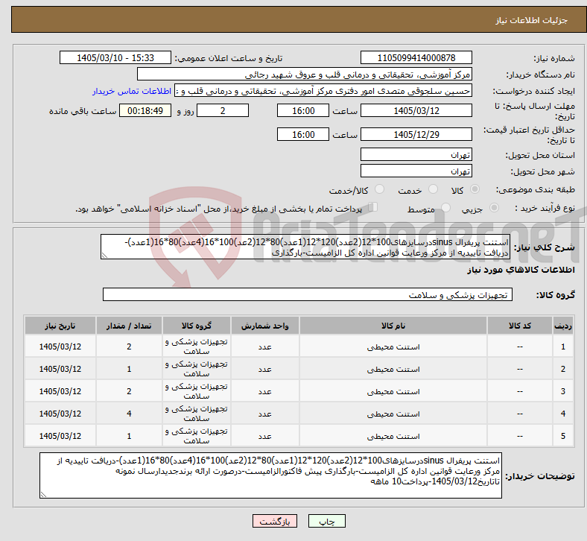
Task: Click the گروه کالا field تجهیزات پزشکی و سلامت
Action: [308, 294]
